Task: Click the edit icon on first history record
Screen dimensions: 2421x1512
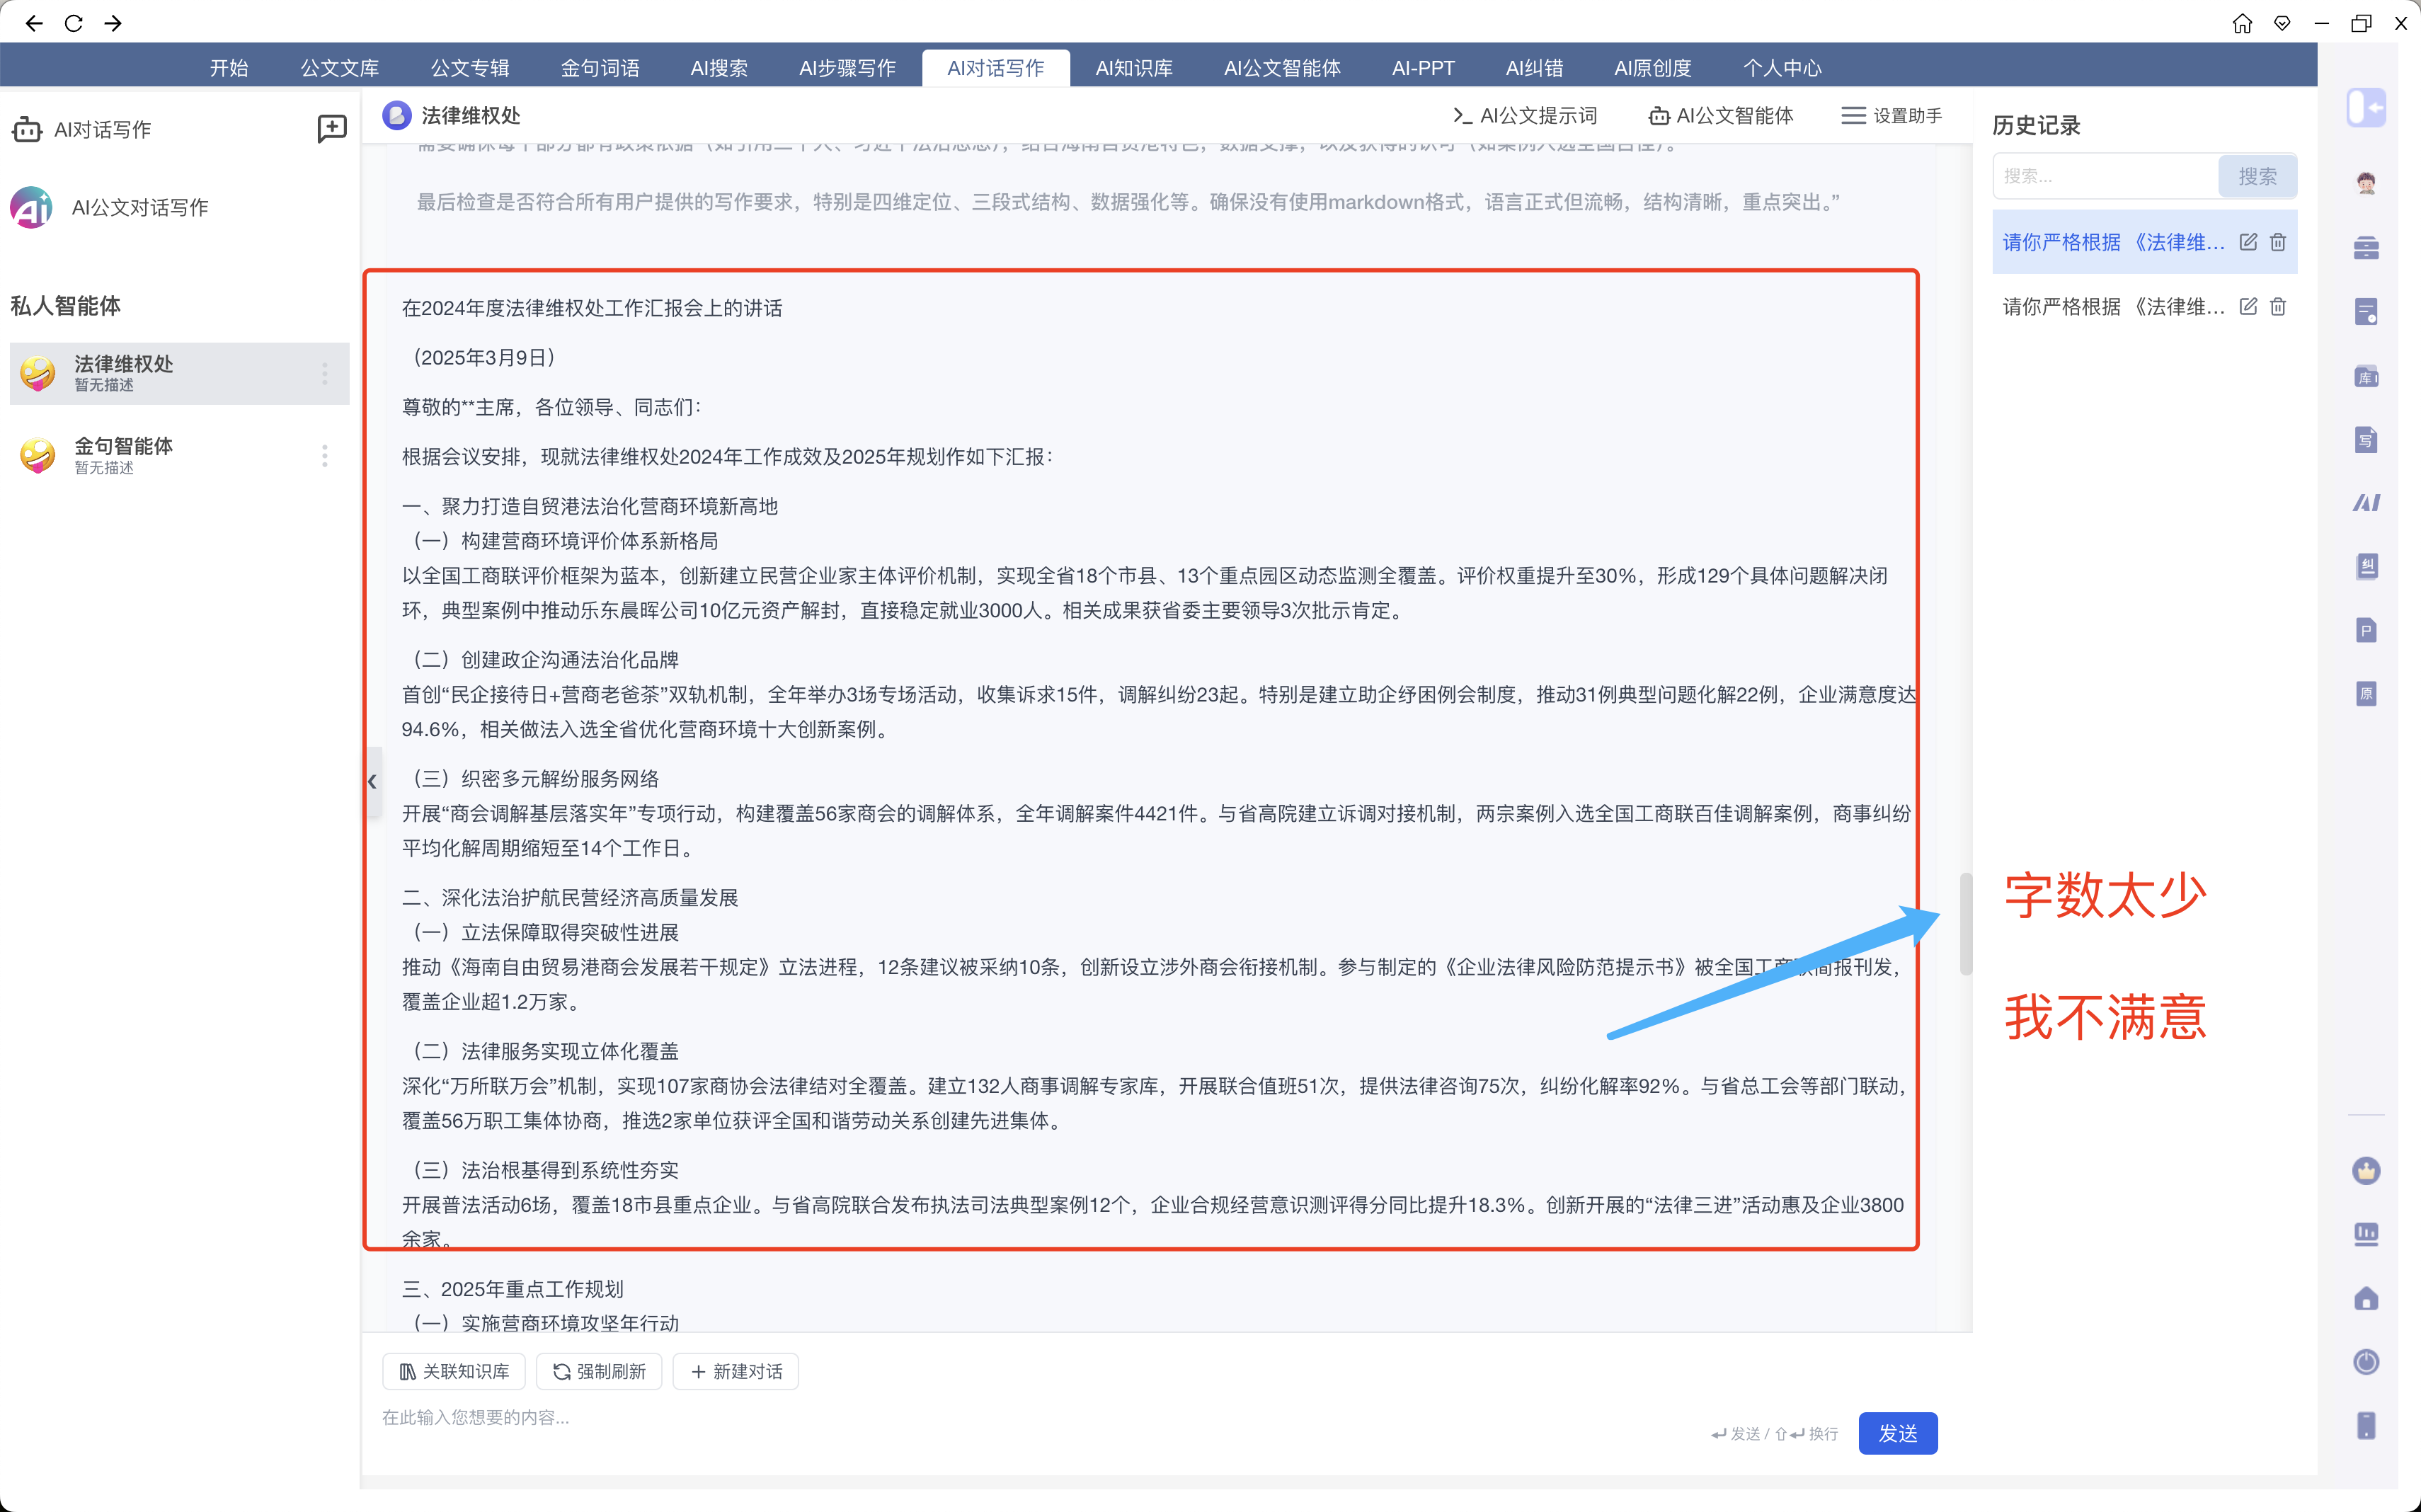Action: [x=2248, y=242]
